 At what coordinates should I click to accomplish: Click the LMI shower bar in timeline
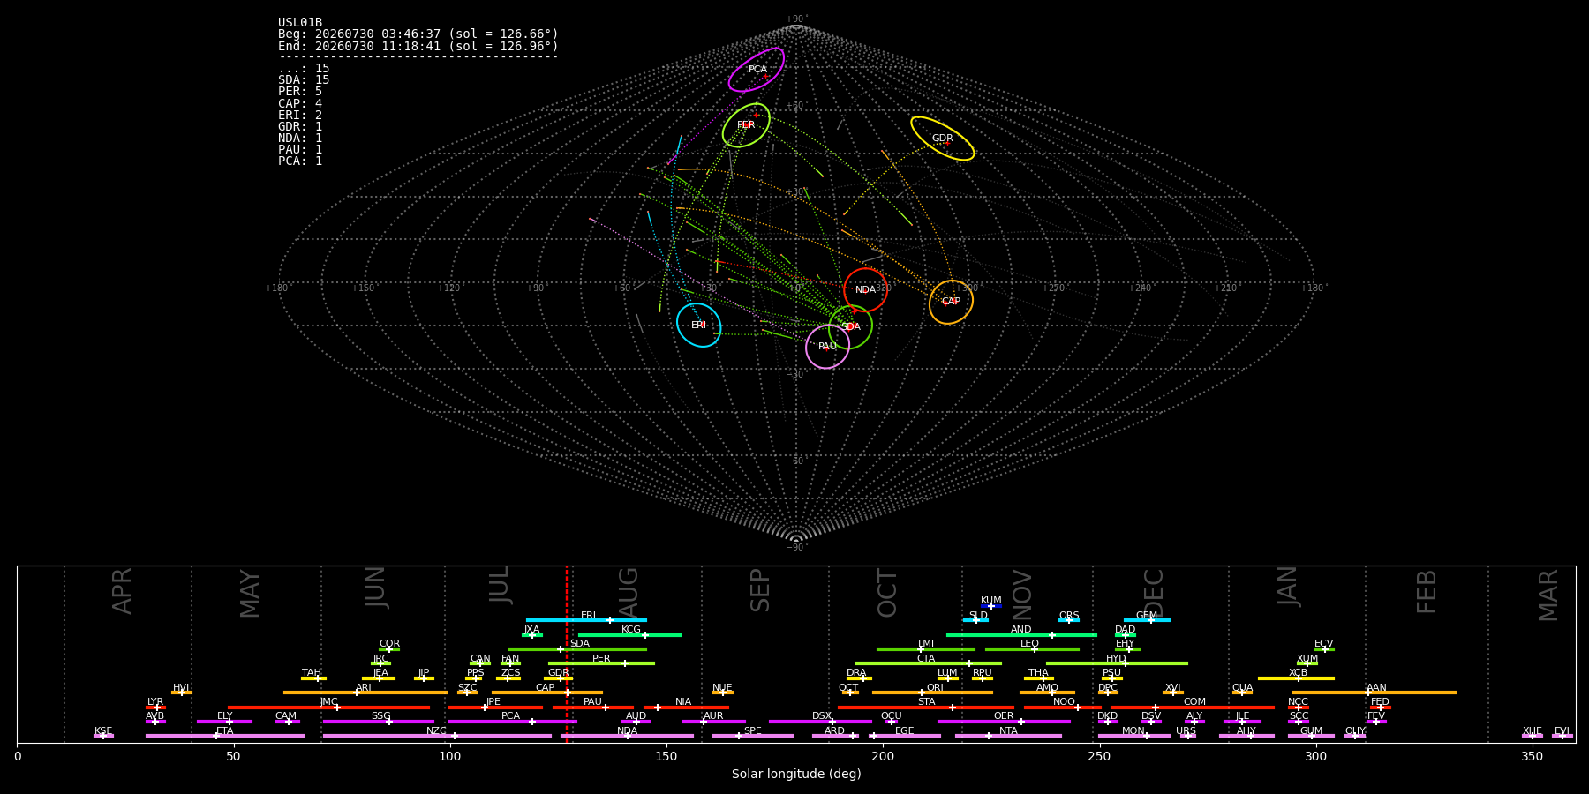pos(926,649)
